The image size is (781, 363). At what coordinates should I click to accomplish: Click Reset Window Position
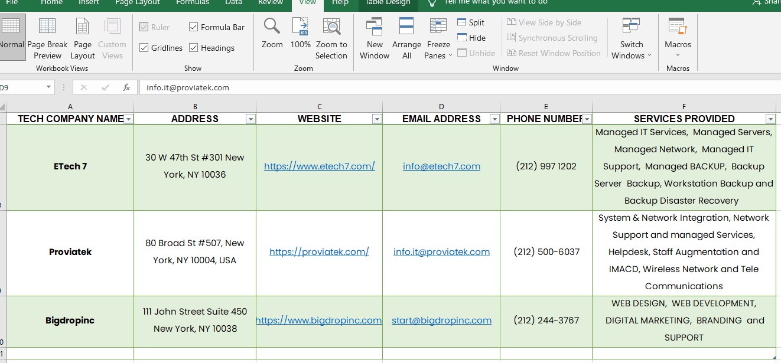pos(554,53)
